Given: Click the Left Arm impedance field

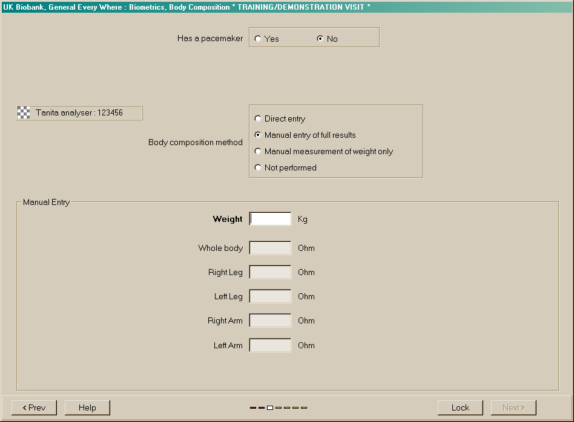Looking at the screenshot, I should (270, 345).
